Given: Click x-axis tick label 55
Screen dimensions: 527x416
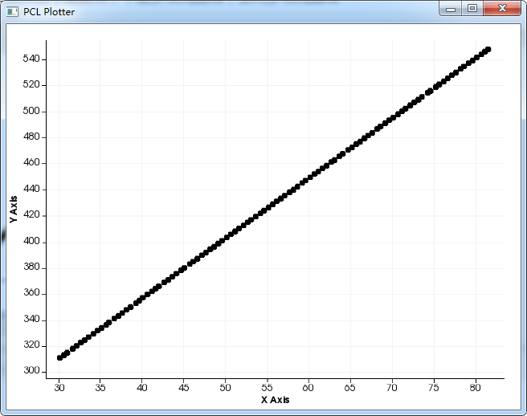Looking at the screenshot, I should 267,388.
